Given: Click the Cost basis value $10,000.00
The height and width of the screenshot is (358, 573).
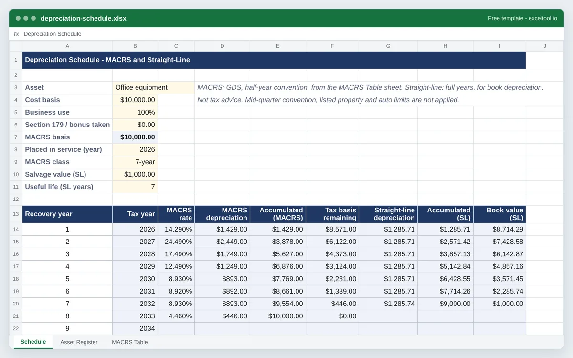Looking at the screenshot, I should coord(135,100).
